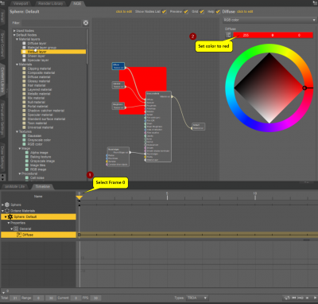Switch to the Render Library tab
The width and height of the screenshot is (318, 304).
click(x=51, y=3)
